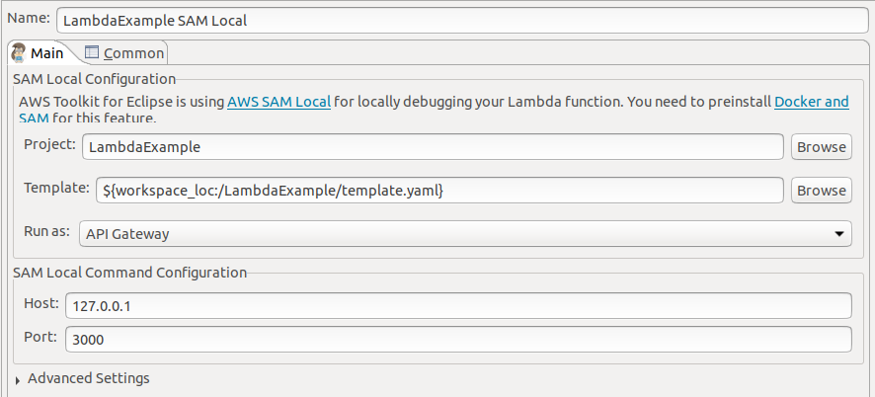
Task: Click the SAM Local Command Configuration heading
Action: [x=129, y=272]
